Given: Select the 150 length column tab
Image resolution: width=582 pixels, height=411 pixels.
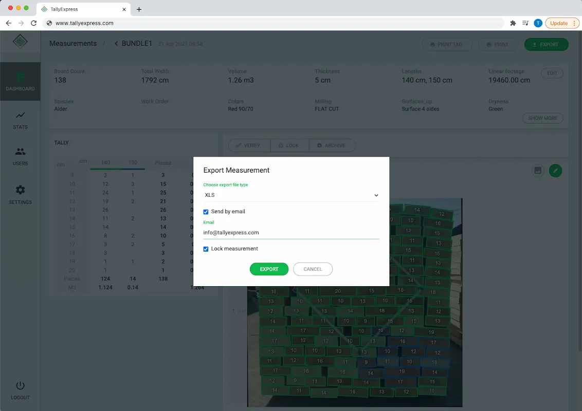Looking at the screenshot, I should [x=133, y=162].
